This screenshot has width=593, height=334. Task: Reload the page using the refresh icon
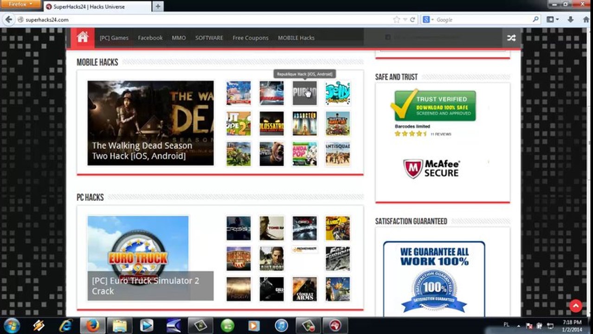coord(412,20)
